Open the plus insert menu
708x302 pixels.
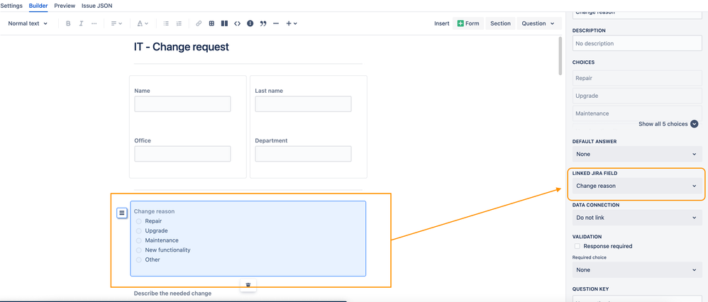292,23
